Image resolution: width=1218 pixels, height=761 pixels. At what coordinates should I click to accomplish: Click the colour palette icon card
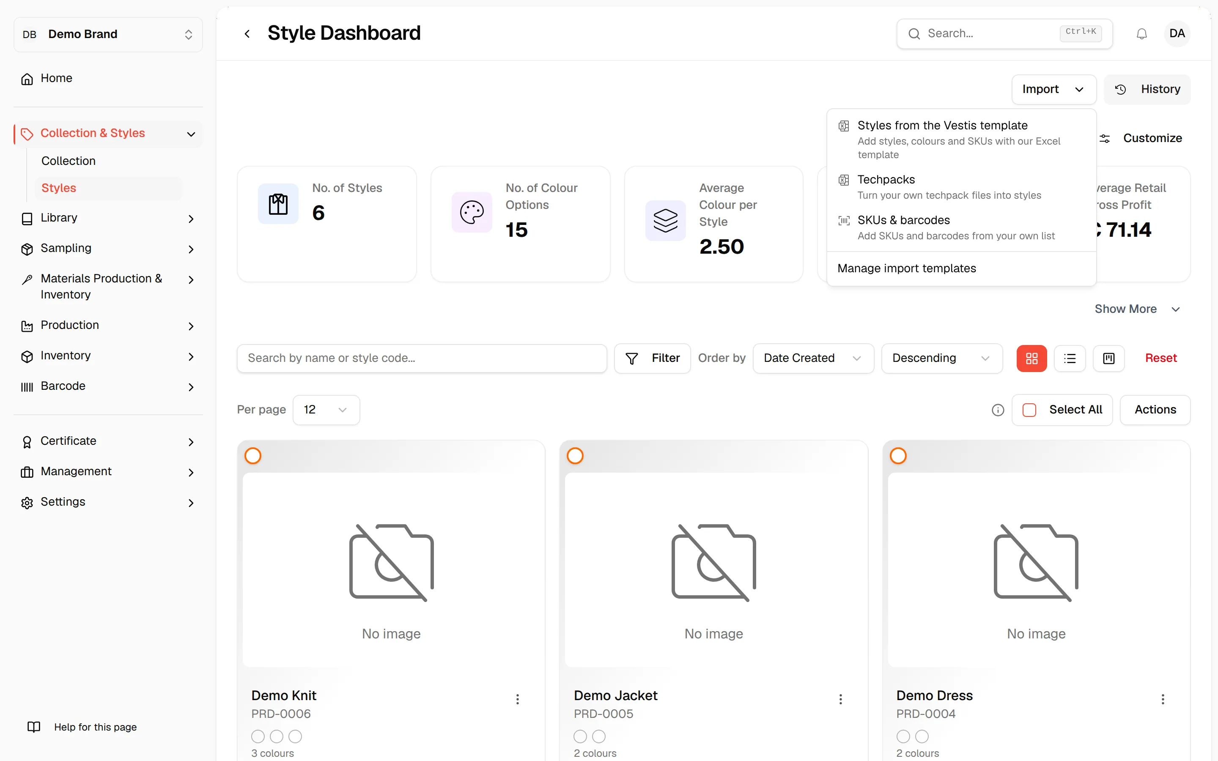pyautogui.click(x=472, y=212)
